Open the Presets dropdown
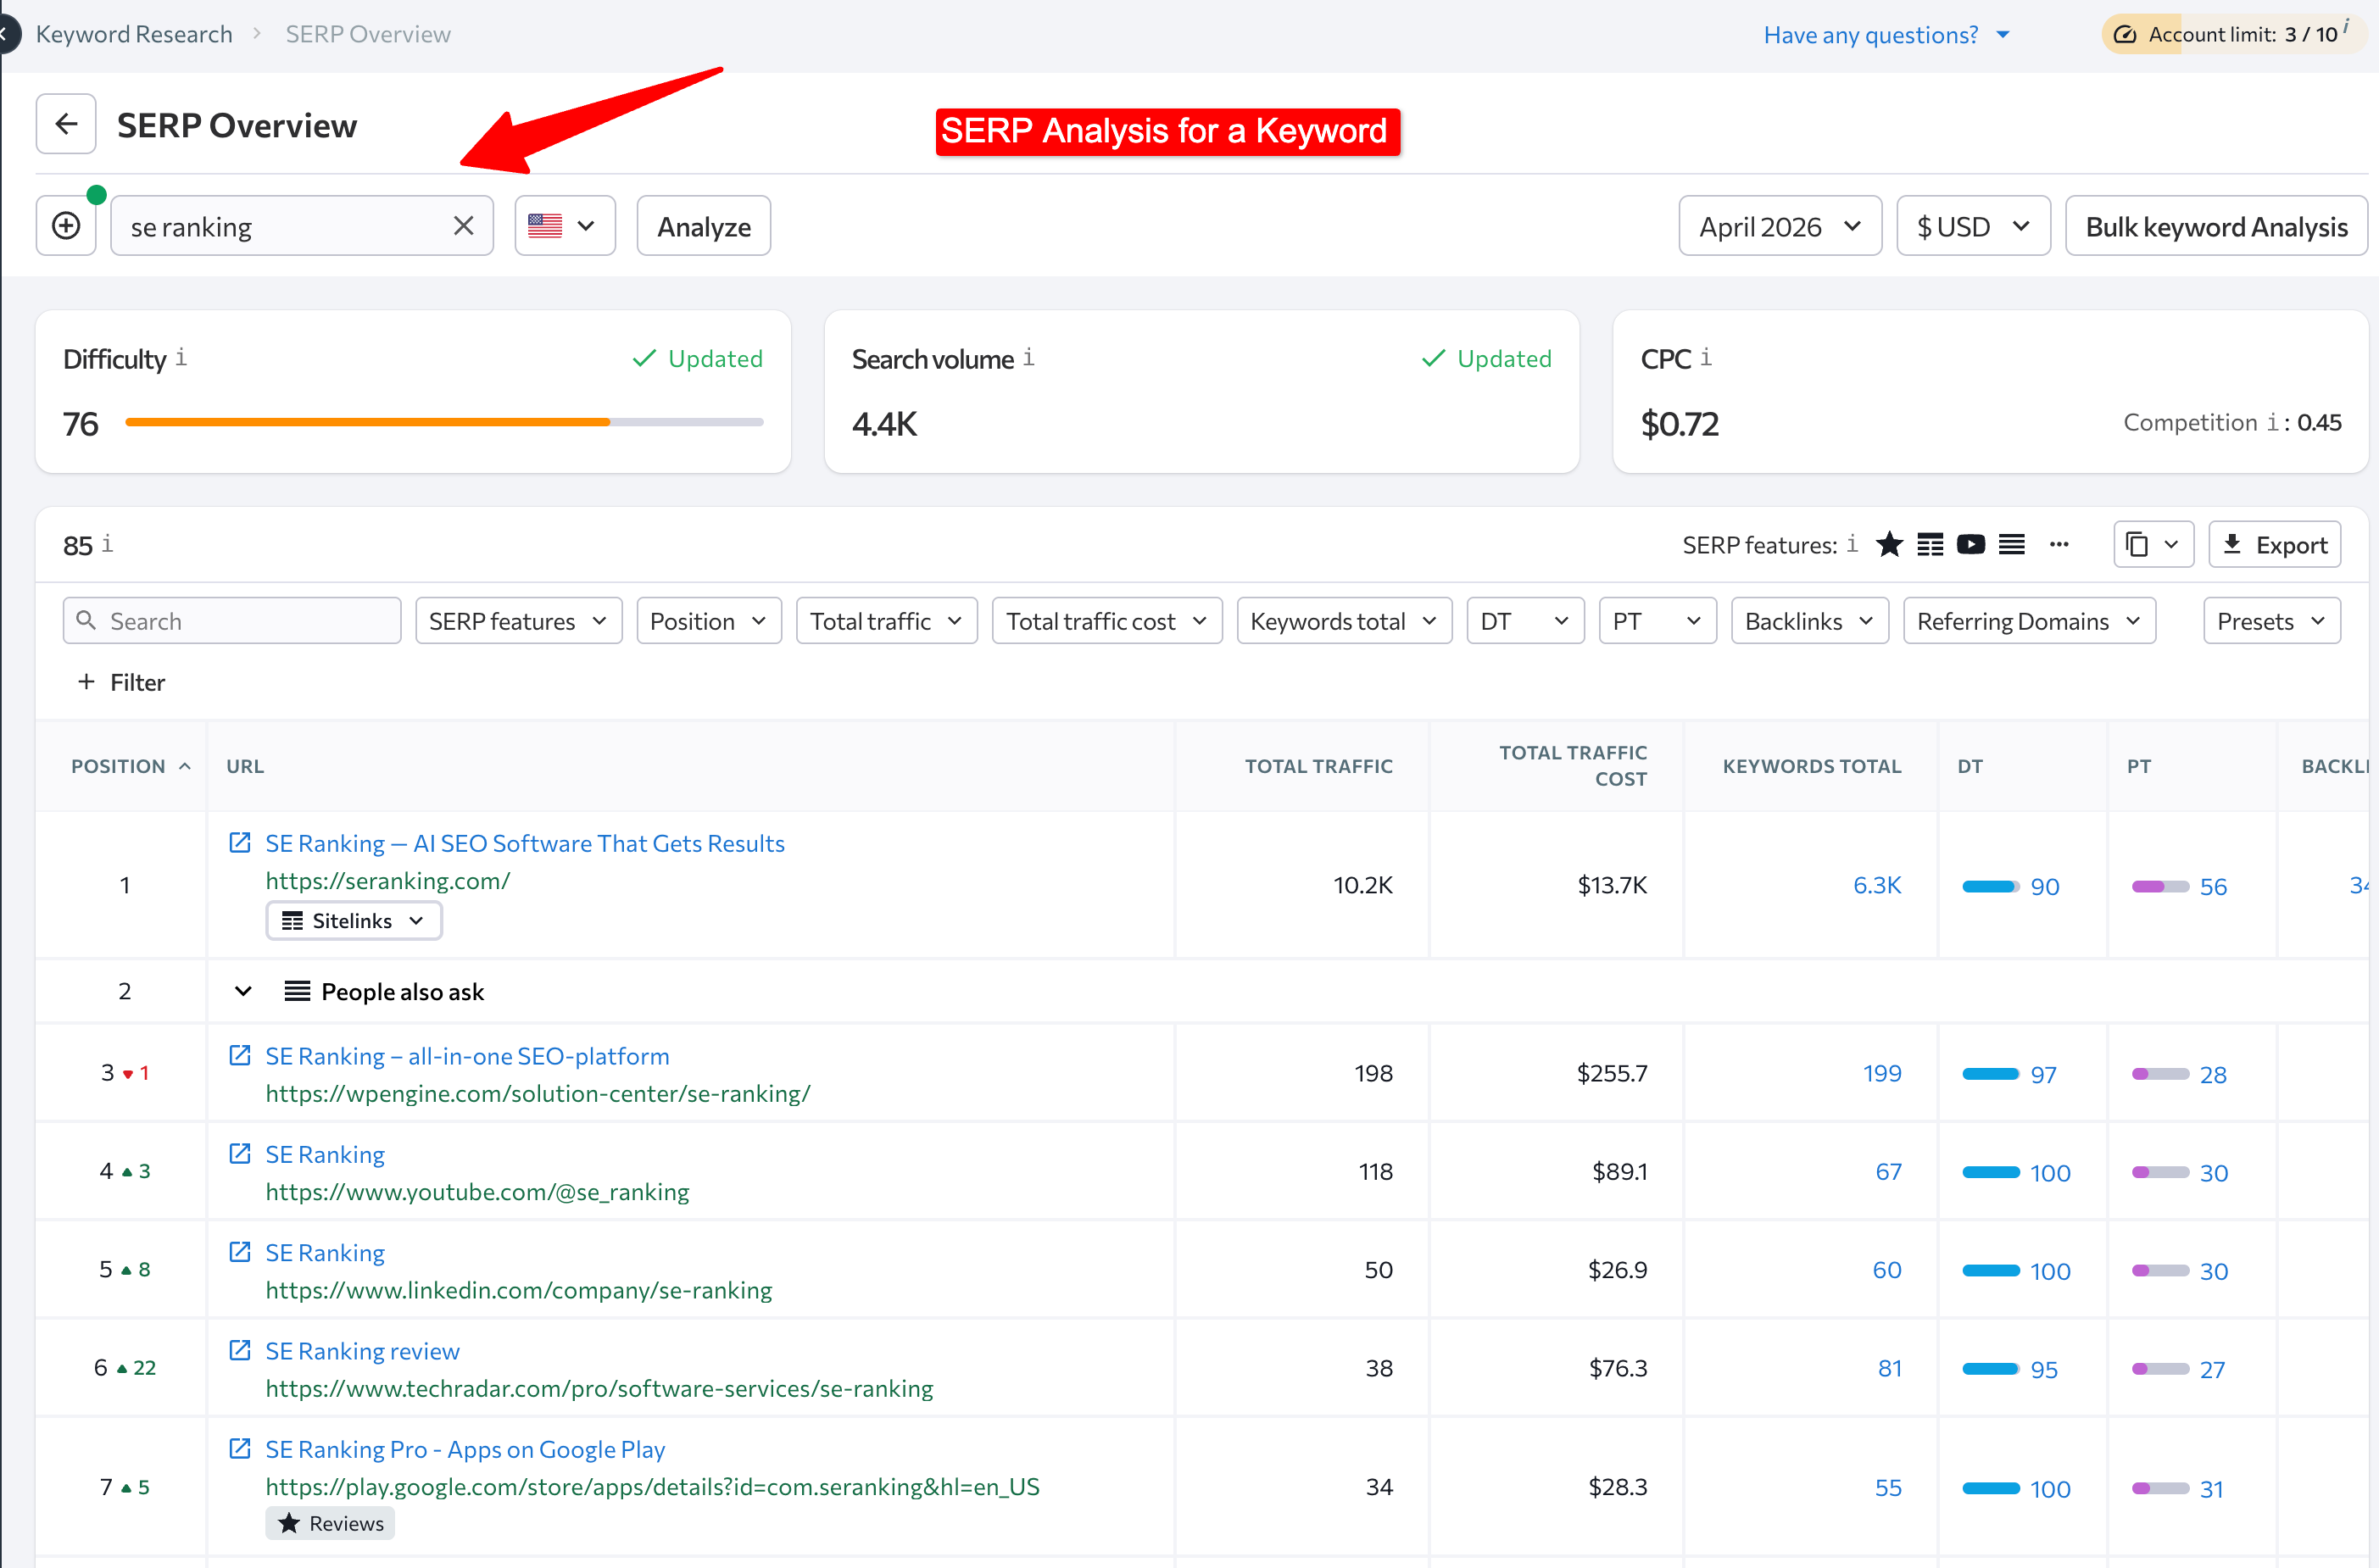2379x1568 pixels. coord(2271,621)
